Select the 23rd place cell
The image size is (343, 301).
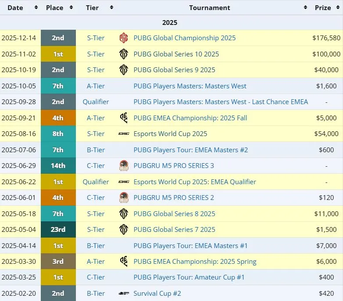[x=58, y=229]
